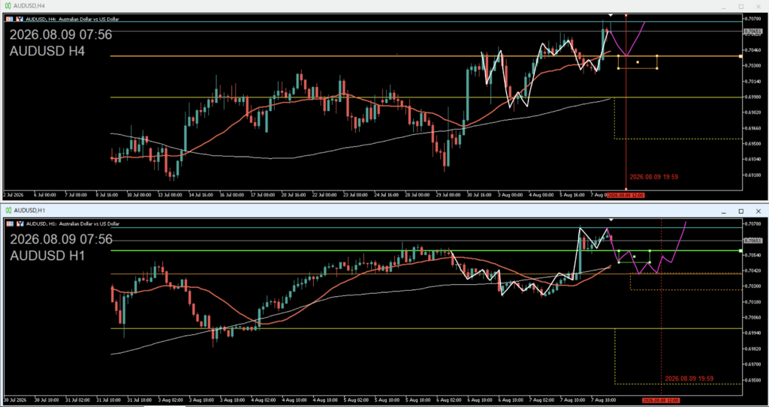Click red '2026.08.09 19:59' label in H4 chart
Image resolution: width=769 pixels, height=407 pixels.
[654, 177]
